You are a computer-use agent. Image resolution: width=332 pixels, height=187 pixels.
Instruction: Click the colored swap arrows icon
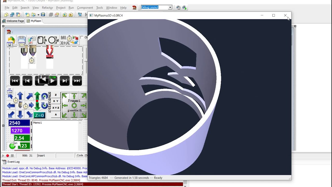(75, 40)
